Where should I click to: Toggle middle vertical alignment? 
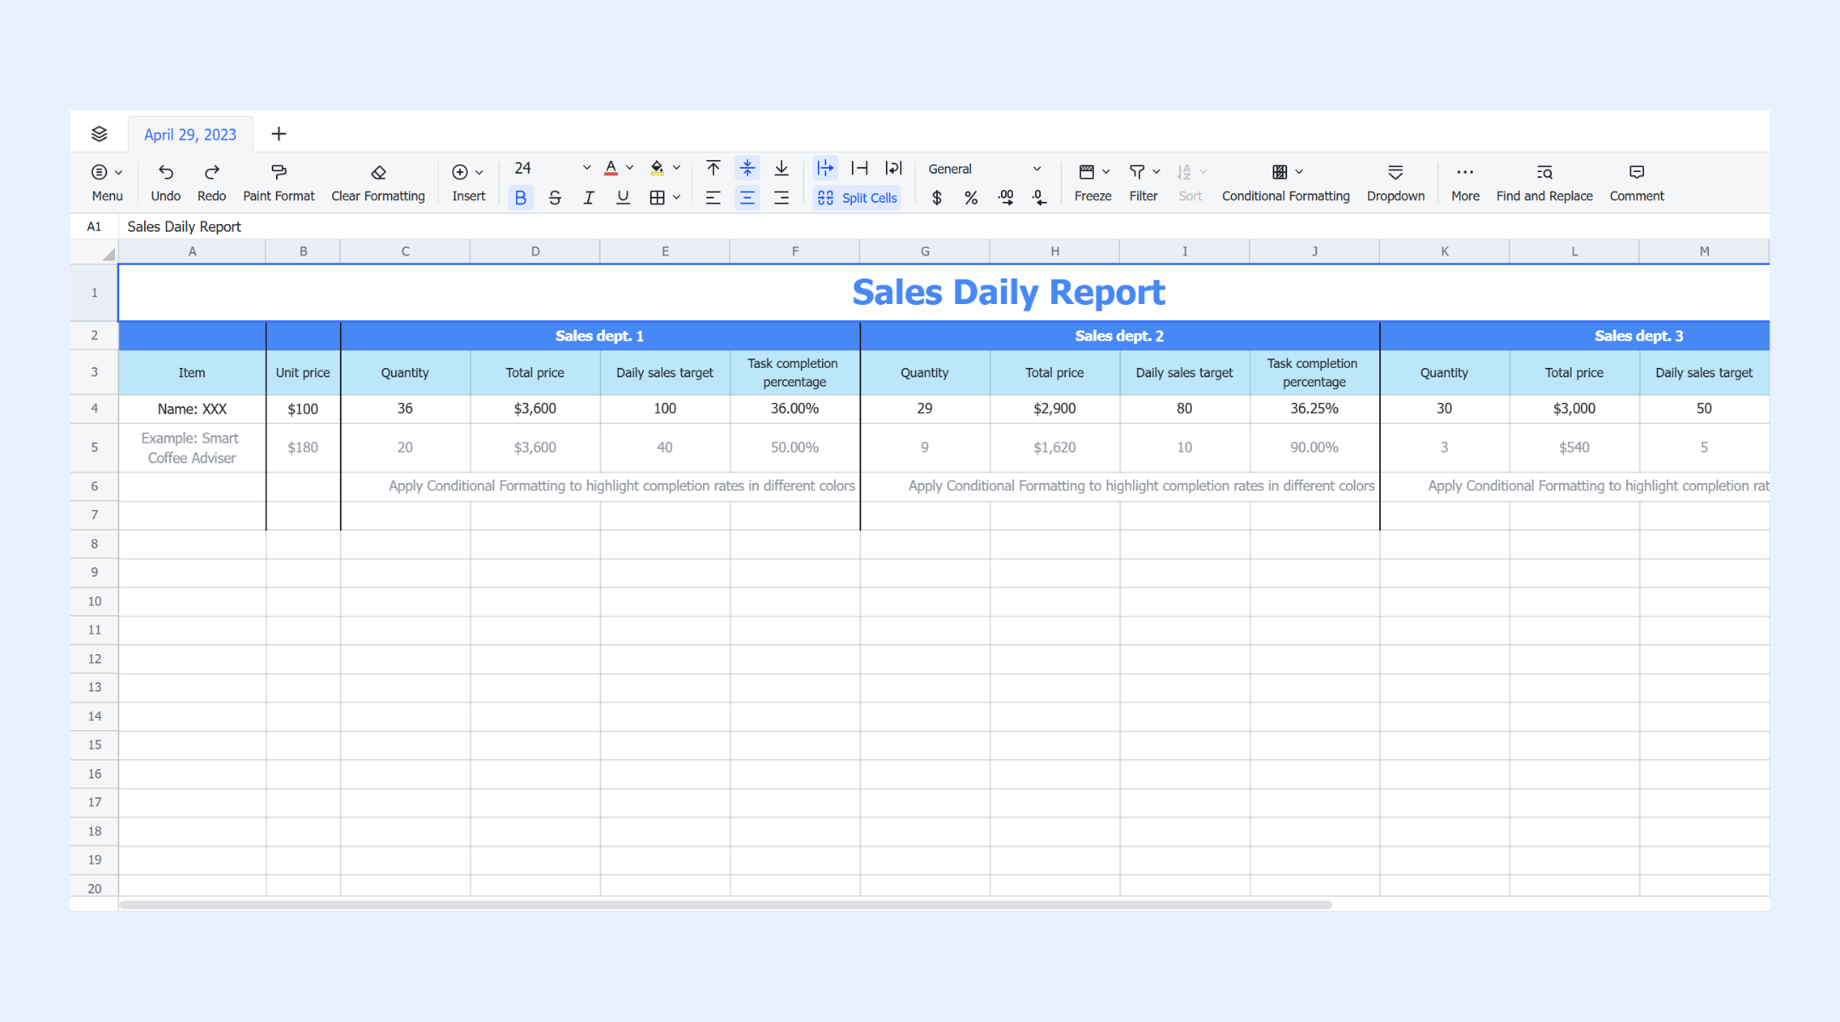(x=747, y=169)
